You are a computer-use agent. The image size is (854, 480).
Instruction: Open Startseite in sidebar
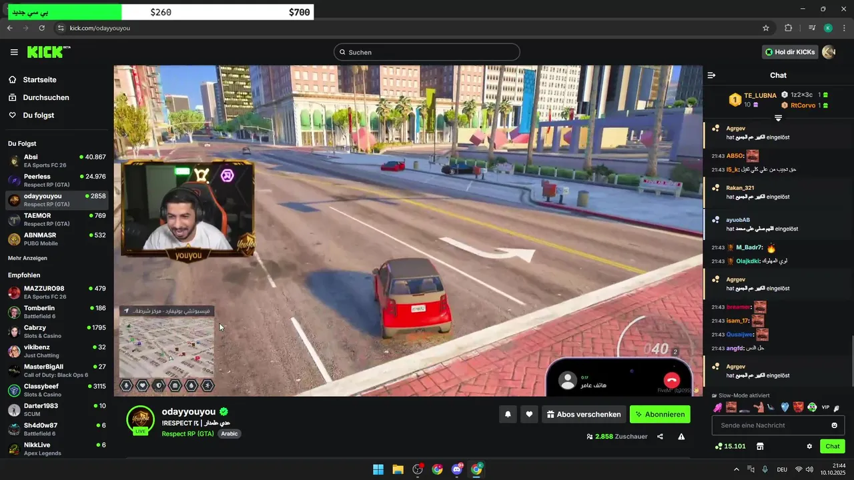[x=39, y=79]
